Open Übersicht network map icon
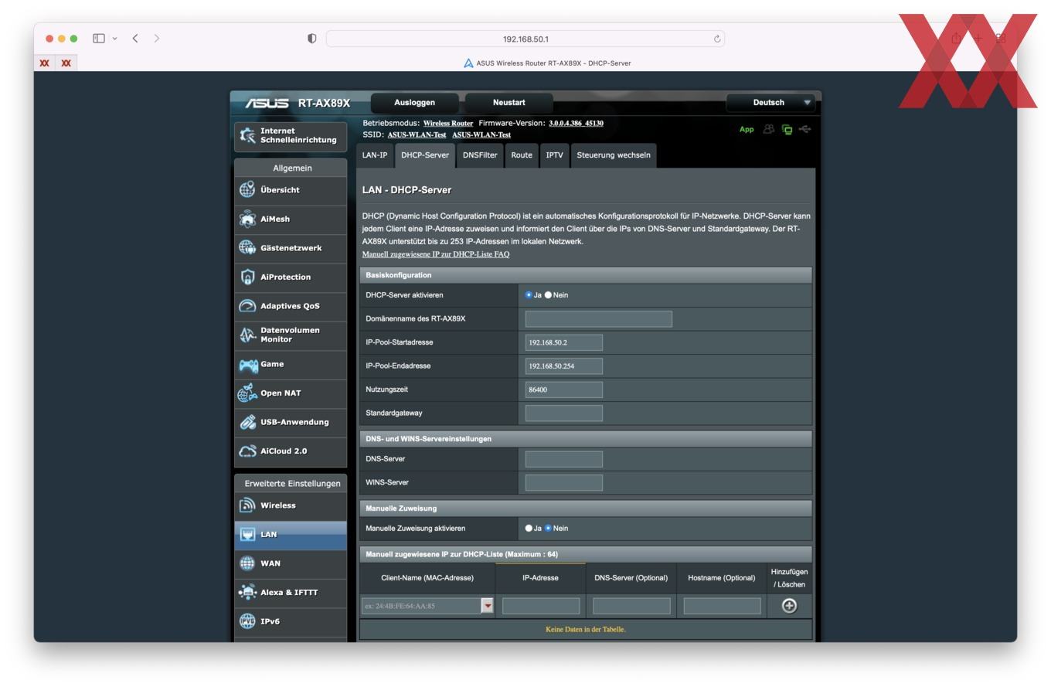Screen dimensions: 1051x687 (x=247, y=189)
